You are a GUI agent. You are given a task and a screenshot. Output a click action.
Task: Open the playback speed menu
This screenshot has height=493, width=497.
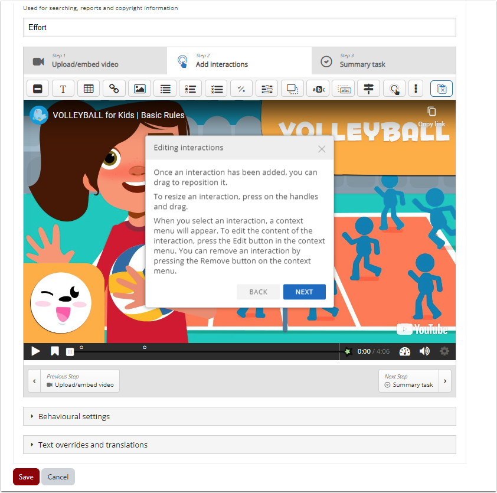pos(404,351)
